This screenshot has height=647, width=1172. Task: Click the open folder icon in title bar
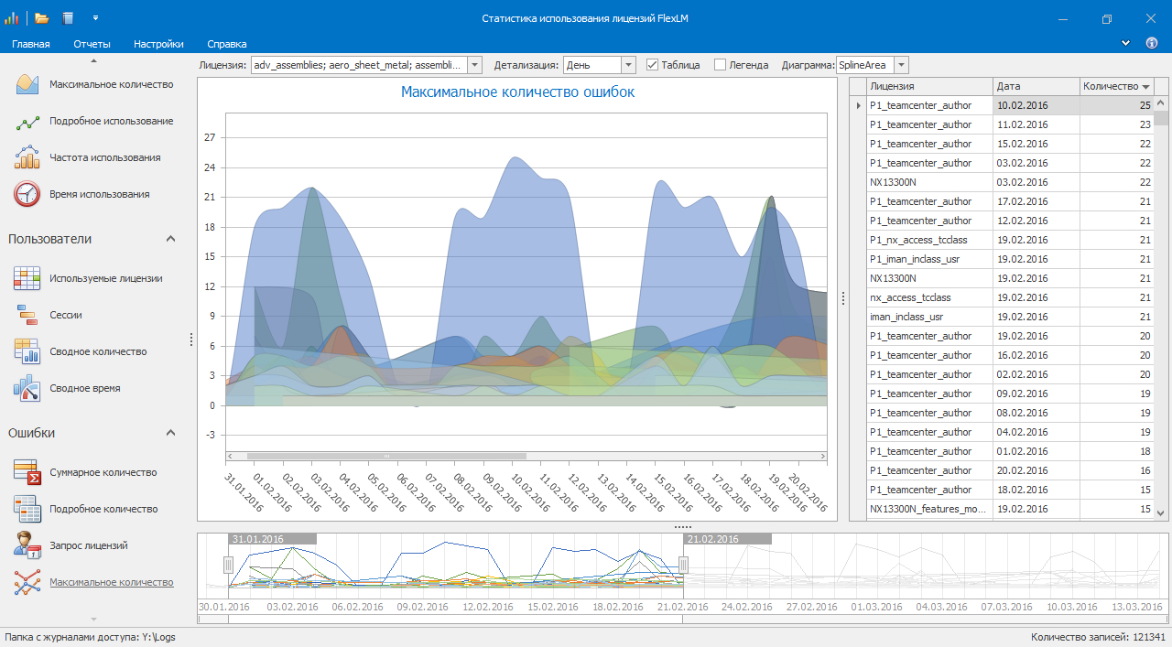tap(41, 18)
